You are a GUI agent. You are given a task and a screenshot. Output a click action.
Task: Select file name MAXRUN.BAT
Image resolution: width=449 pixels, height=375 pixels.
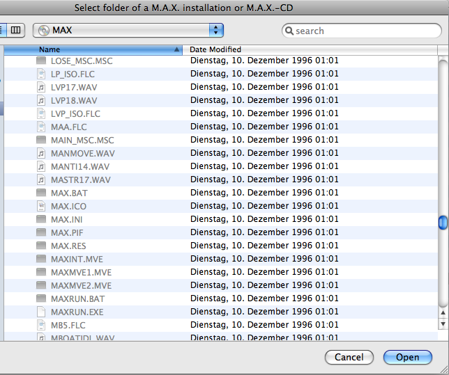click(x=78, y=299)
